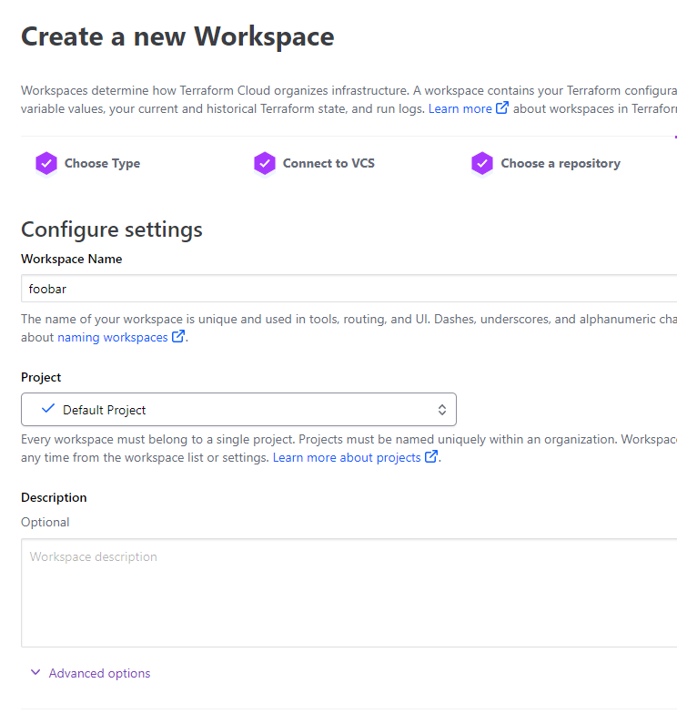Click the up-down arrows in Project dropdown
This screenshot has width=677, height=724.
[x=442, y=410]
